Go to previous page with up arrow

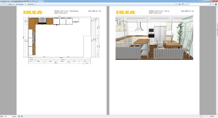point(19,116)
